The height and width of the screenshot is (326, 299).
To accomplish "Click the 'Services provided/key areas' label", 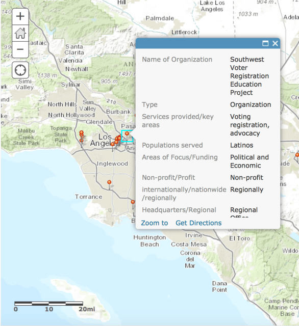I will (x=178, y=121).
